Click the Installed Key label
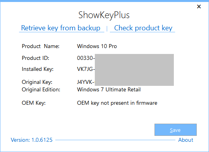The width and height of the screenshot is (209, 152). [38, 69]
